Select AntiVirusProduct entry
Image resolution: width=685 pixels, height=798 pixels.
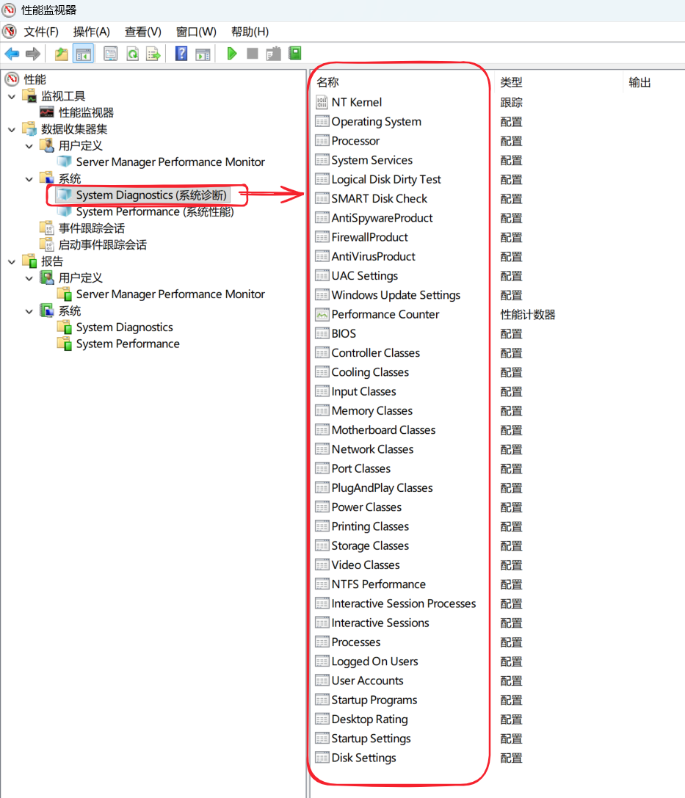[x=373, y=256]
